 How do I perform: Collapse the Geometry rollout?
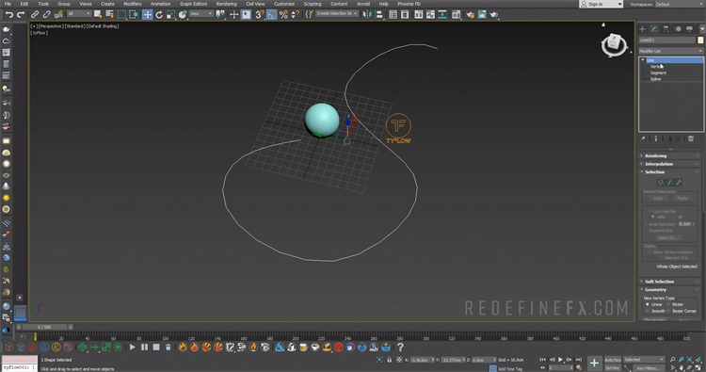coord(671,289)
